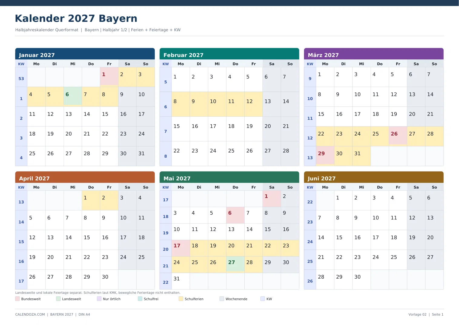Select the März 2027 month header
The height and width of the screenshot is (325, 459).
click(x=374, y=54)
